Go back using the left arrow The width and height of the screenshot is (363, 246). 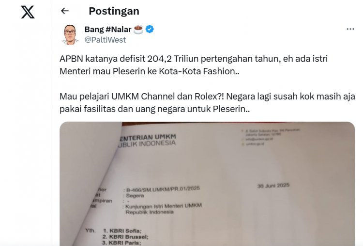point(65,11)
